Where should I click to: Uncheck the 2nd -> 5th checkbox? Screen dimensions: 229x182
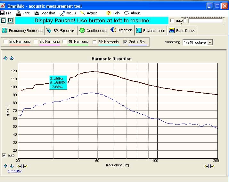125,42
